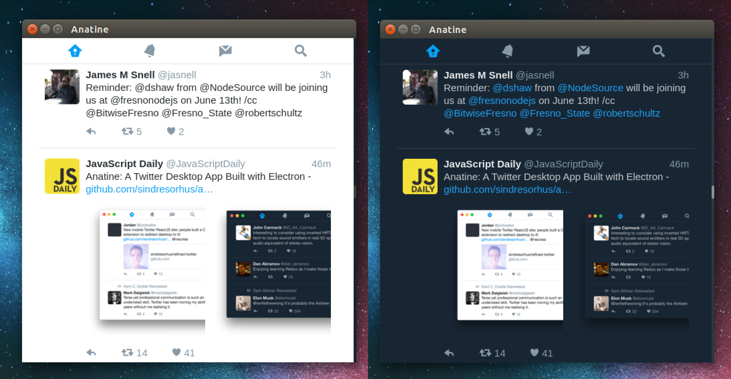Click 46m timestamp in dark window

click(679, 164)
